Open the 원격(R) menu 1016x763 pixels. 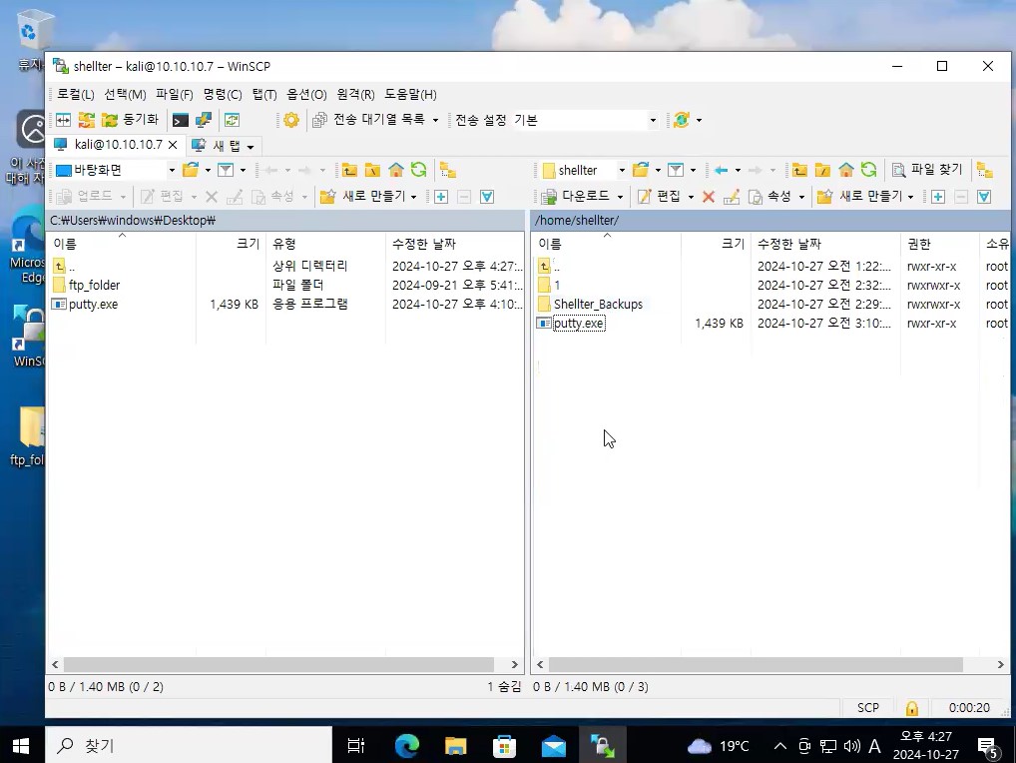(x=355, y=95)
